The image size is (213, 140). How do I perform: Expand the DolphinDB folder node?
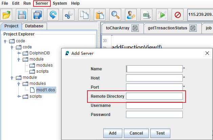point(19,53)
